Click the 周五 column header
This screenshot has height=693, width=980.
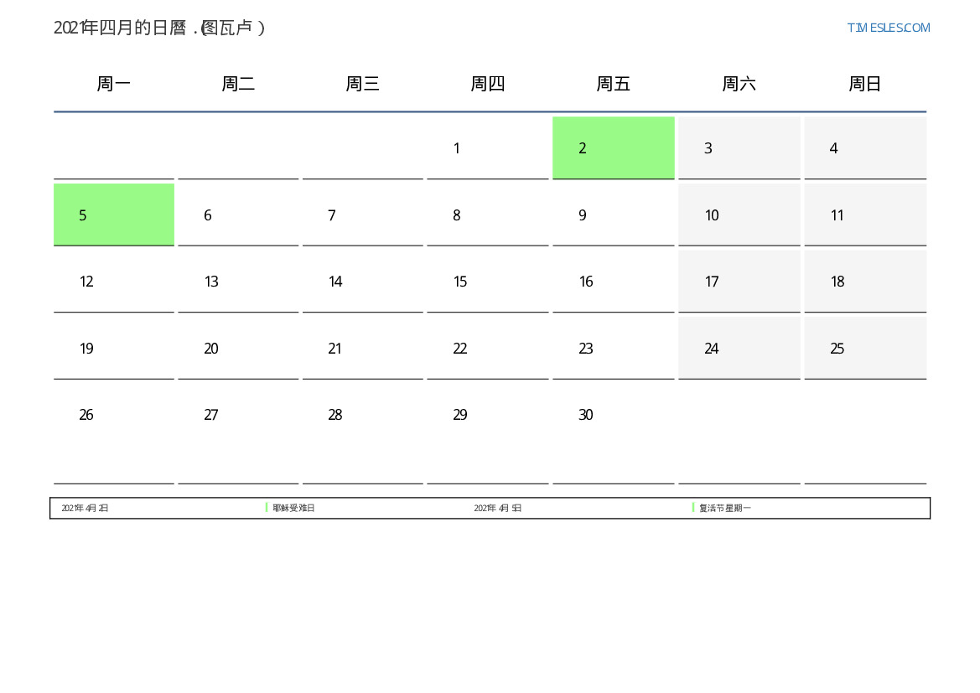613,84
